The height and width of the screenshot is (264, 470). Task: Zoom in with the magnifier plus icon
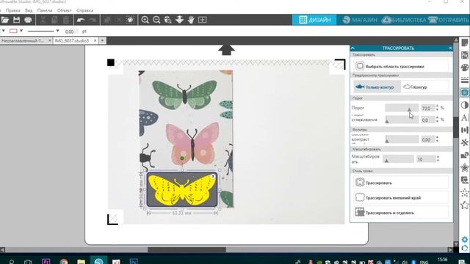(x=145, y=20)
